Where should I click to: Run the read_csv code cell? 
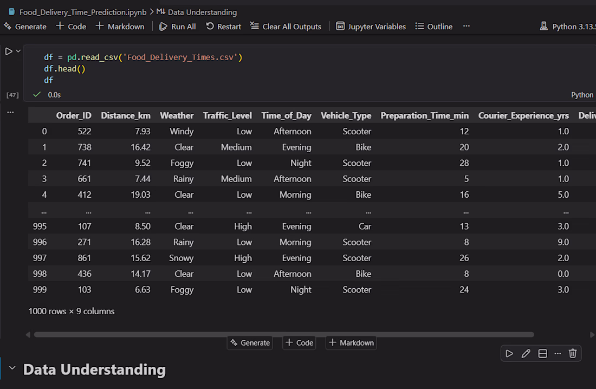(x=8, y=51)
